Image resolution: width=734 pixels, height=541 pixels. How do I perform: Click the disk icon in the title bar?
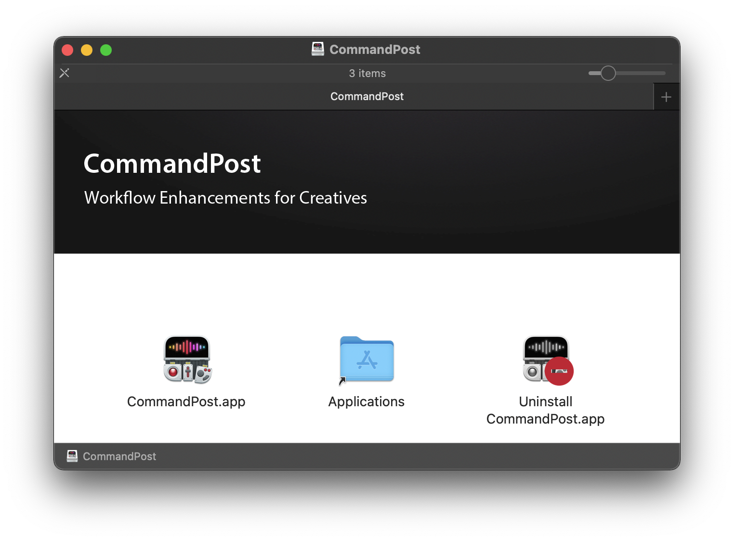(x=318, y=49)
